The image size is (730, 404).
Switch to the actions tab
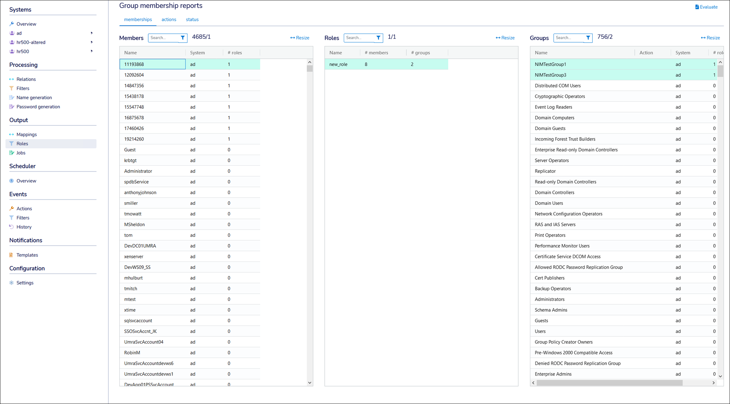pyautogui.click(x=169, y=19)
